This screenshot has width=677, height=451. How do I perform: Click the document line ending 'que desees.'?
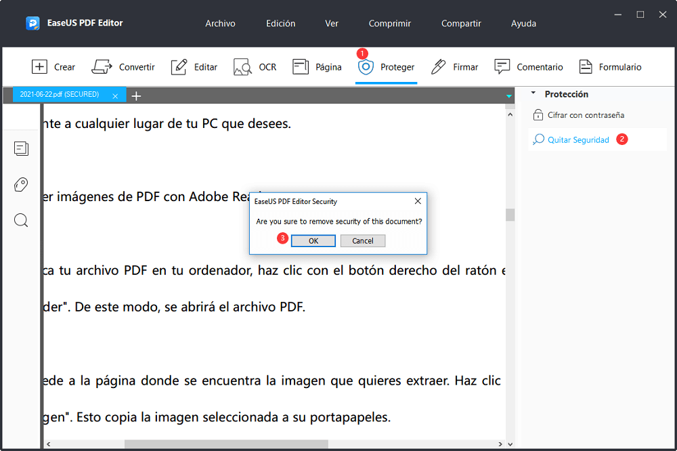click(x=167, y=123)
